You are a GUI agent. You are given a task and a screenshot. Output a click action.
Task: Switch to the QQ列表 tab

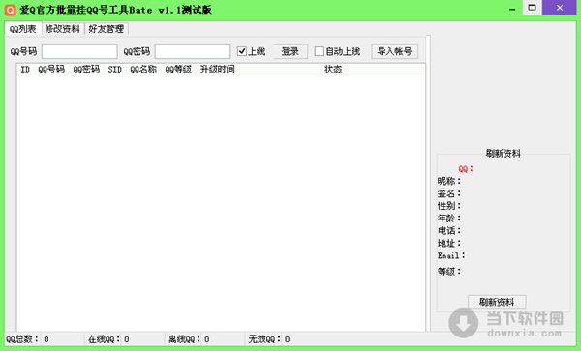coord(22,29)
